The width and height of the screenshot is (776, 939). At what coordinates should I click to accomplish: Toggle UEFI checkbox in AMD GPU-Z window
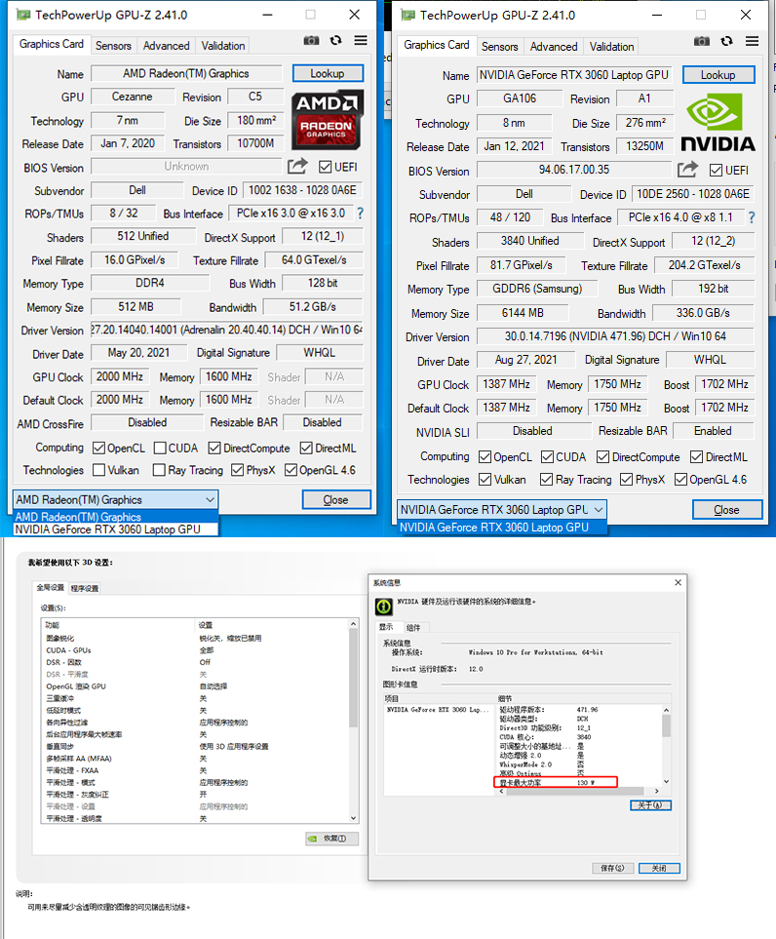pos(326,167)
